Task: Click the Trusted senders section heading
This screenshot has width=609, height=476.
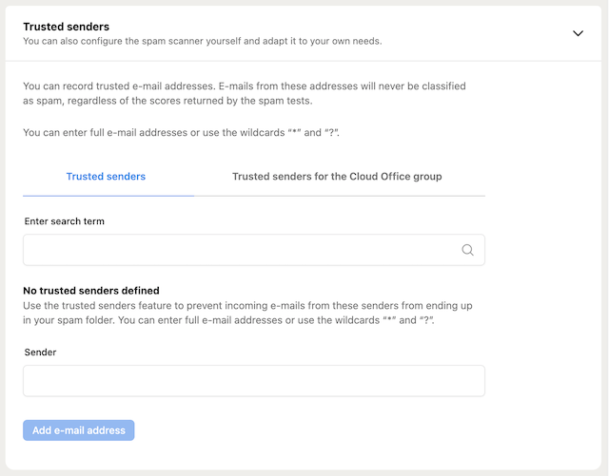Action: tap(67, 27)
